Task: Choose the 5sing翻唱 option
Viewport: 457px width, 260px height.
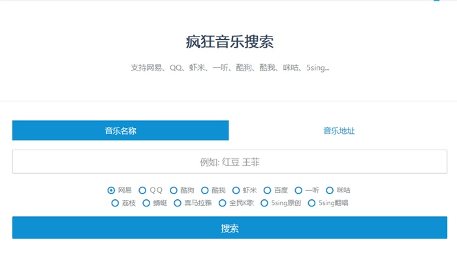Action: click(311, 203)
